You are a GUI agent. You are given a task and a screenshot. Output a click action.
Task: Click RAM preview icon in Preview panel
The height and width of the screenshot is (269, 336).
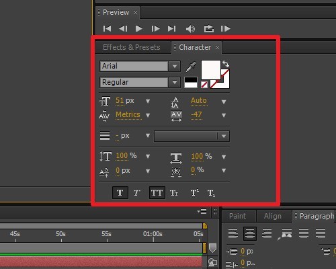click(225, 29)
